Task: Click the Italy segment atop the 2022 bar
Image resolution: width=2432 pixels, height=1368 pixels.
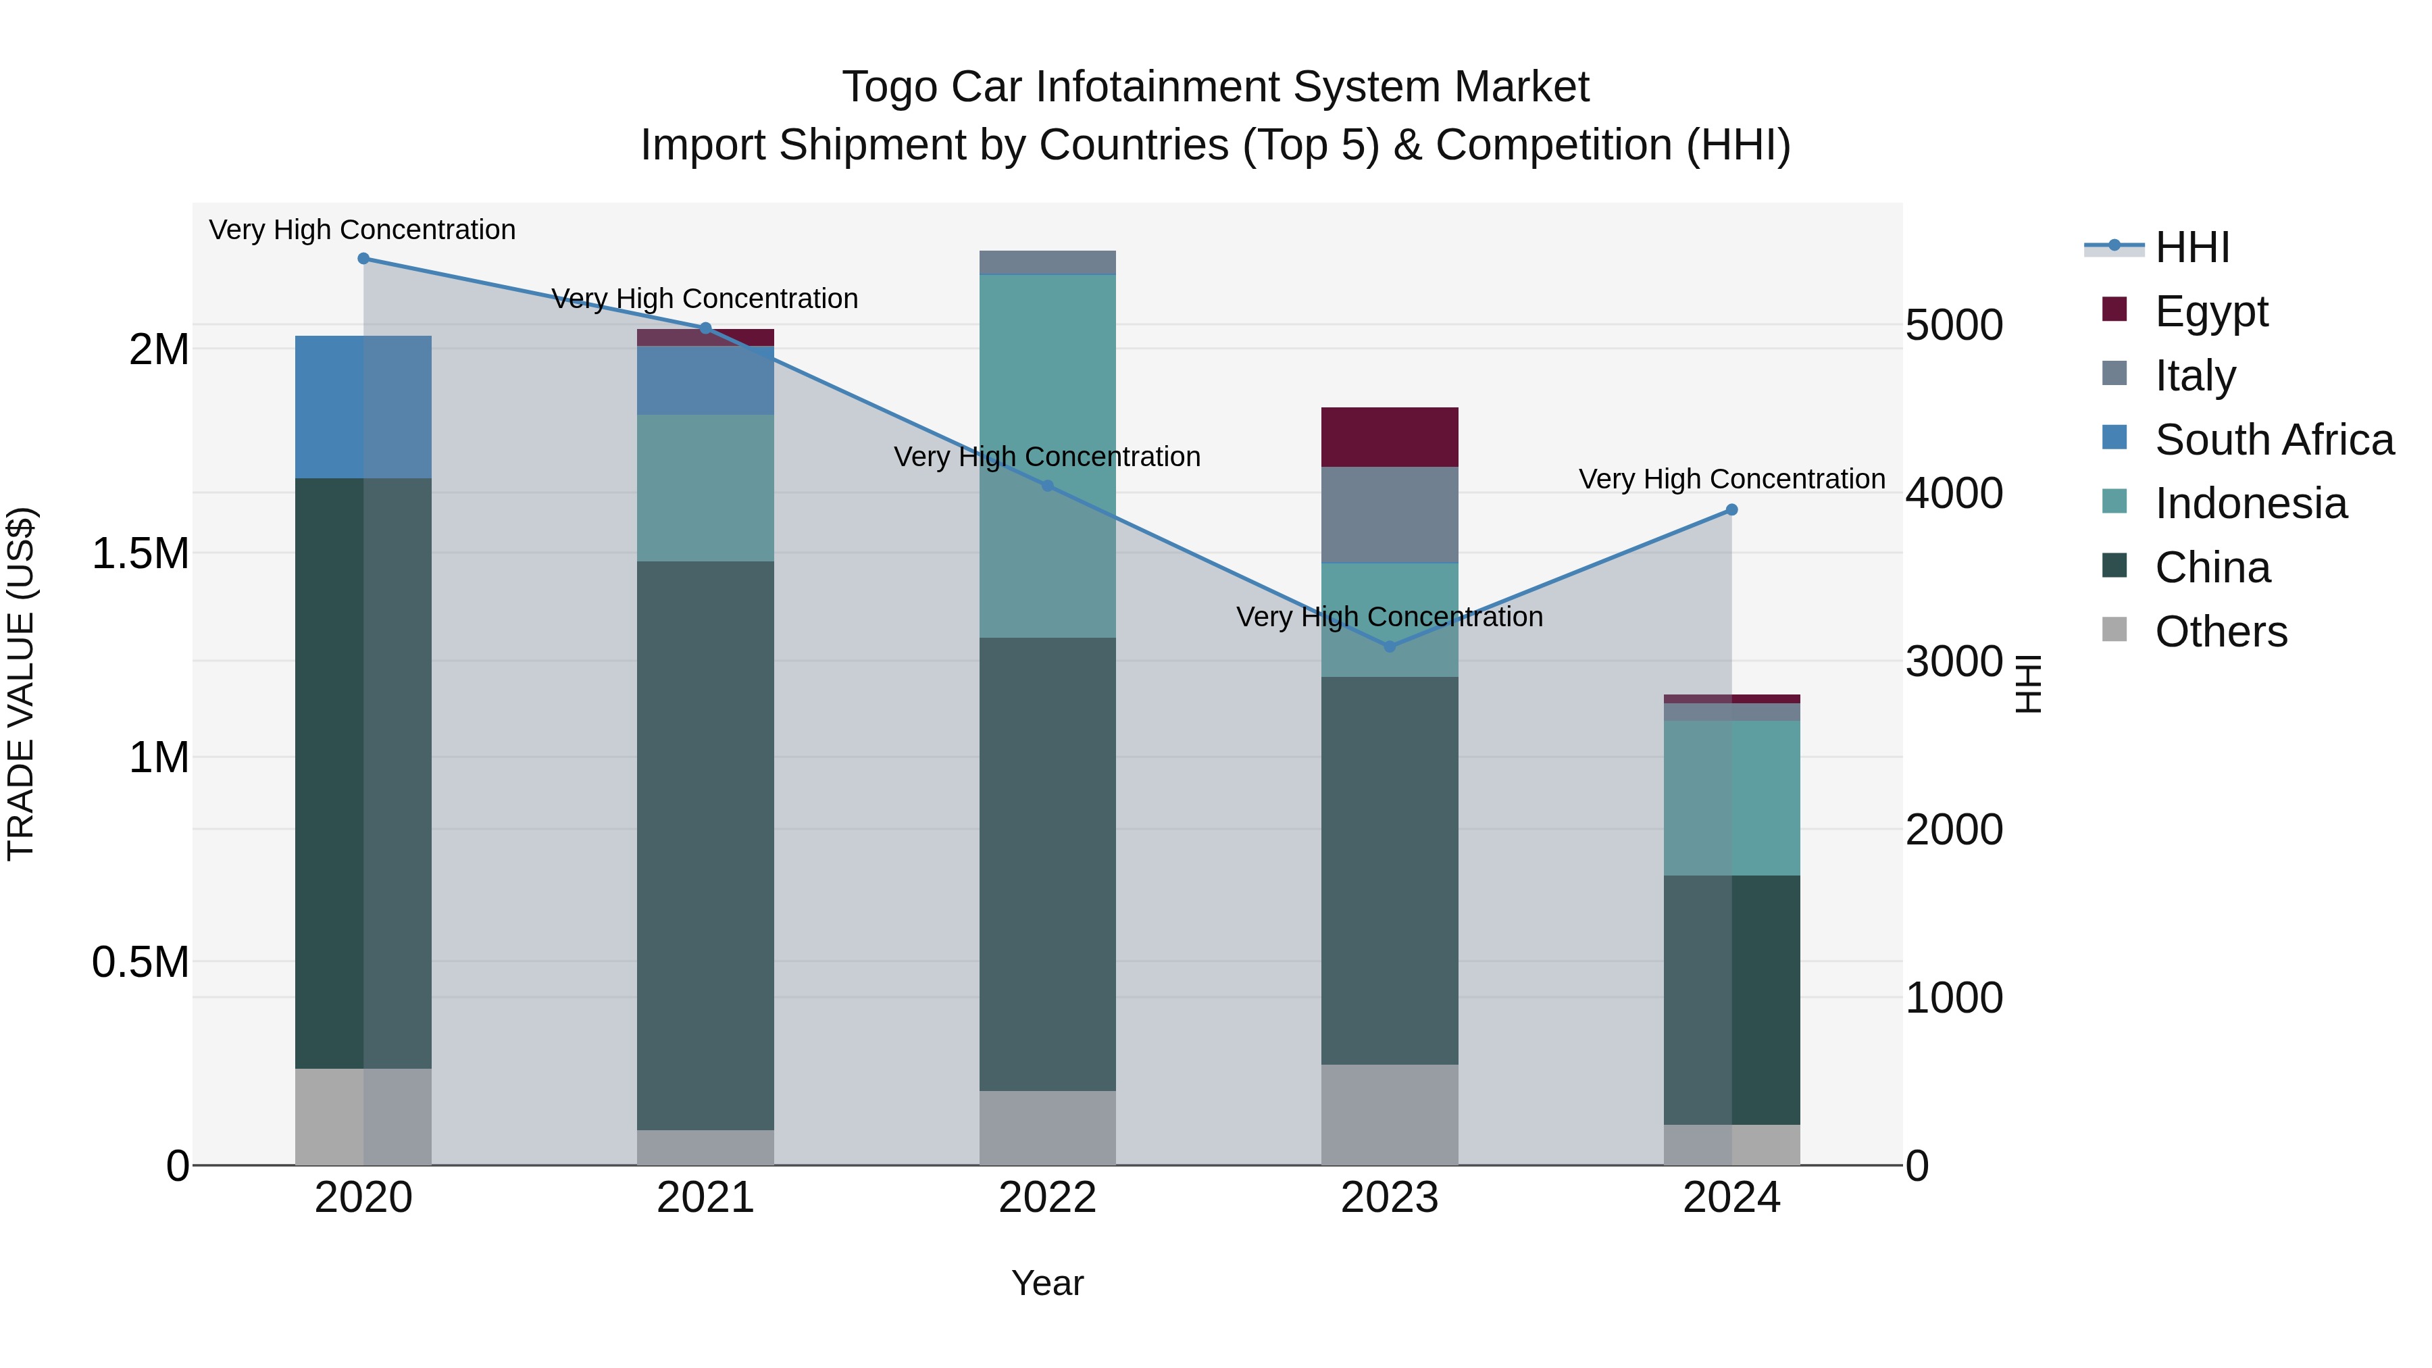Action: [1047, 263]
